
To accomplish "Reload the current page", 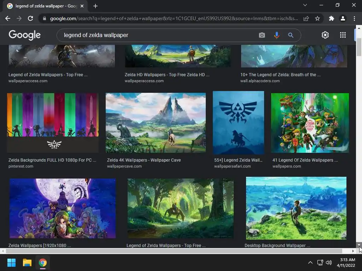I will tap(30, 18).
